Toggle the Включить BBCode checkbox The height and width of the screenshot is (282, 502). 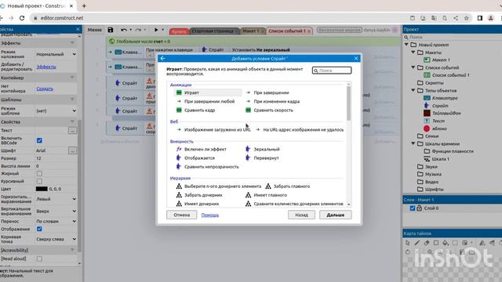tap(39, 140)
